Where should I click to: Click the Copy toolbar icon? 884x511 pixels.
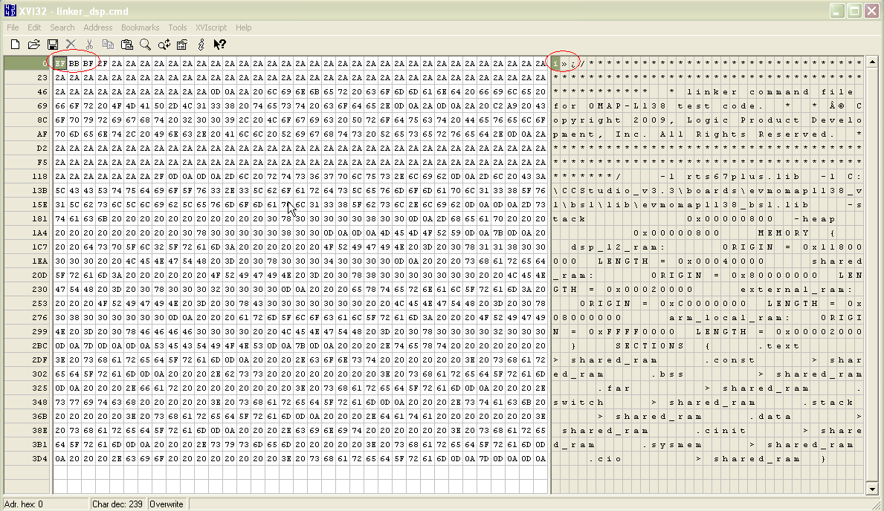coord(109,45)
